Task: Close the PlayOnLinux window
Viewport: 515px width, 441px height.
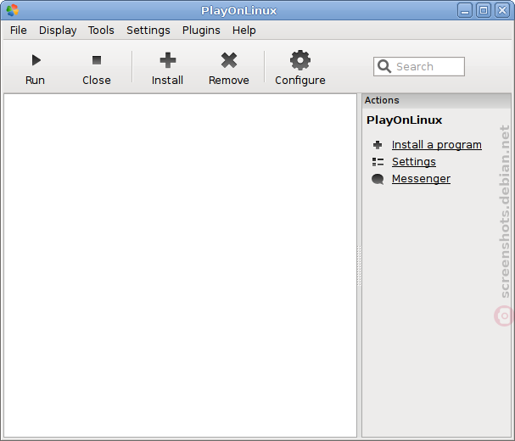Action: [502, 10]
